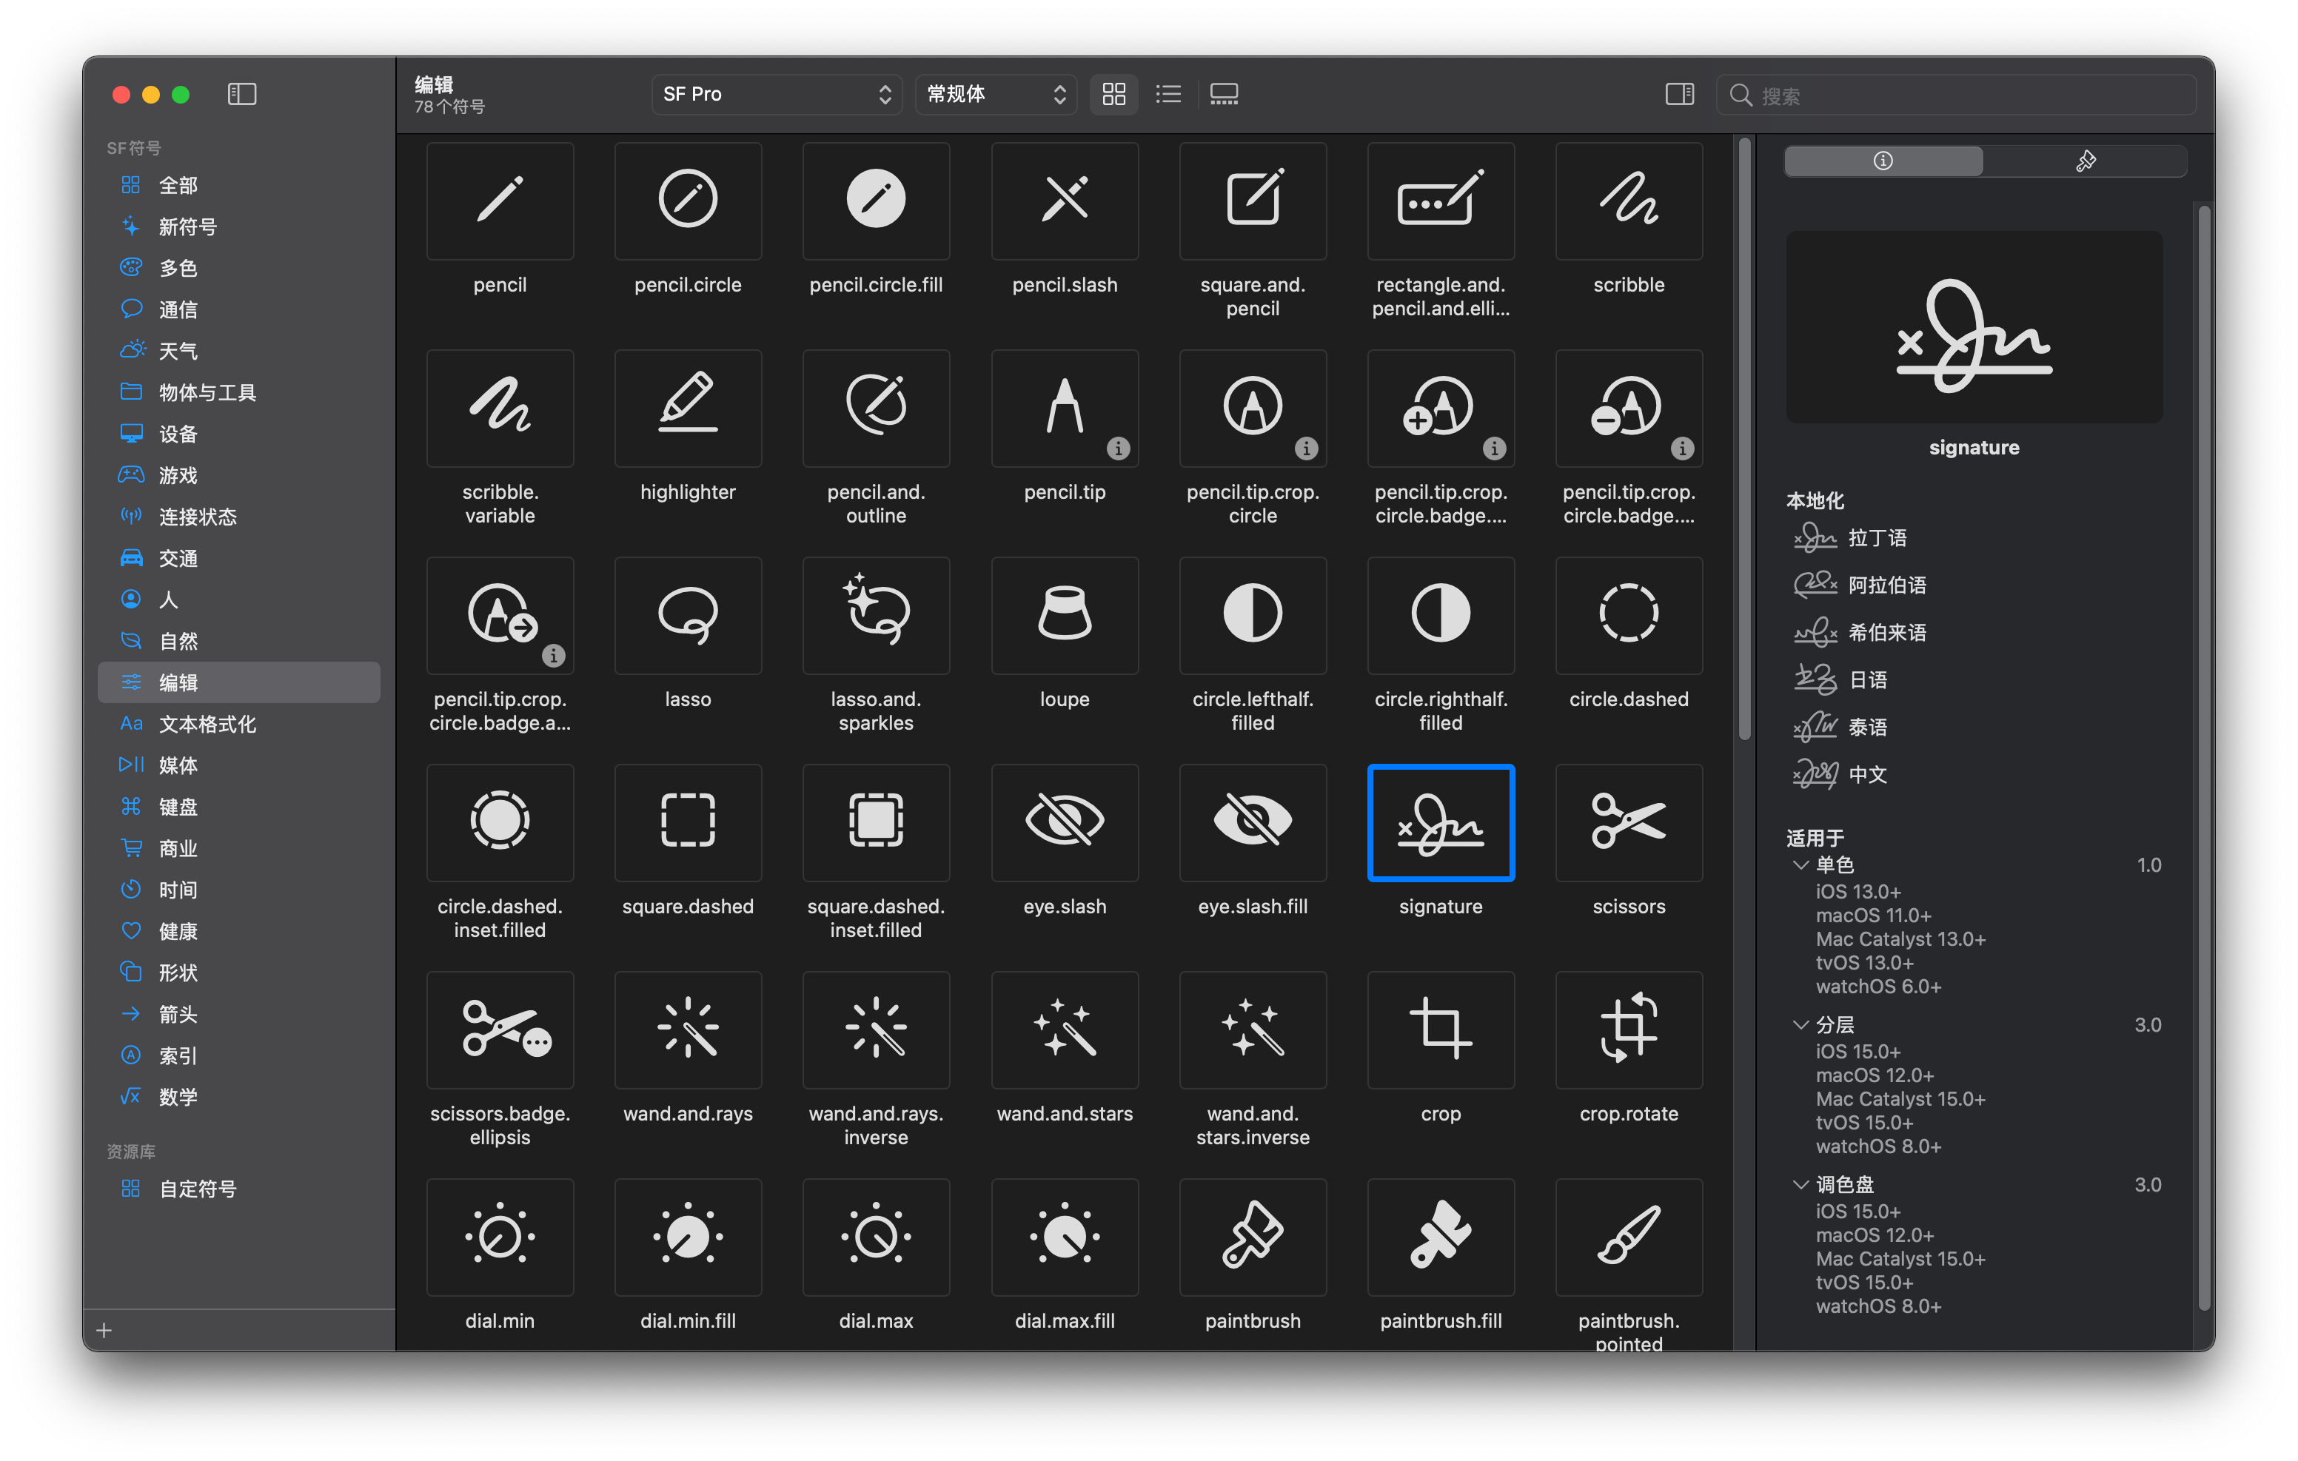This screenshot has width=2298, height=1461.
Task: Select the loupe symbol
Action: pyautogui.click(x=1064, y=616)
